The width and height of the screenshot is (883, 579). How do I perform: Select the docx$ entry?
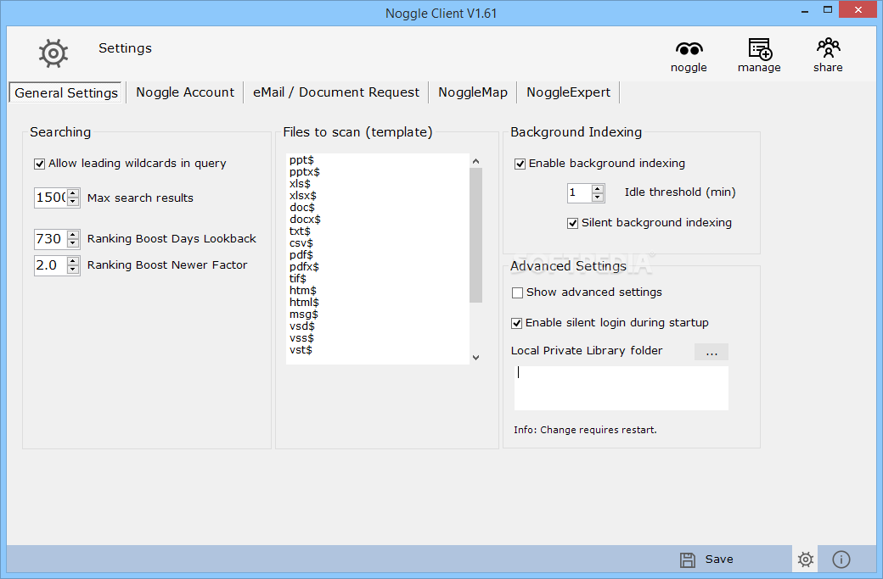[305, 220]
